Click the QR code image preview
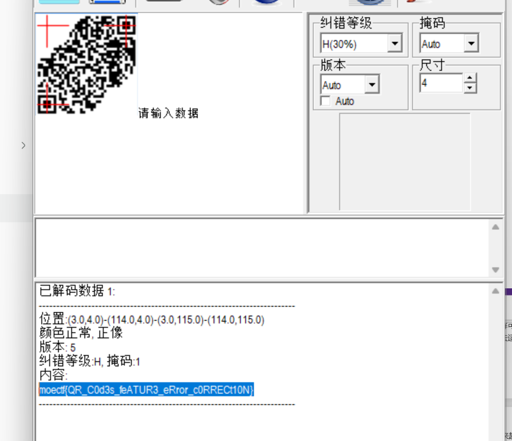 point(87,64)
